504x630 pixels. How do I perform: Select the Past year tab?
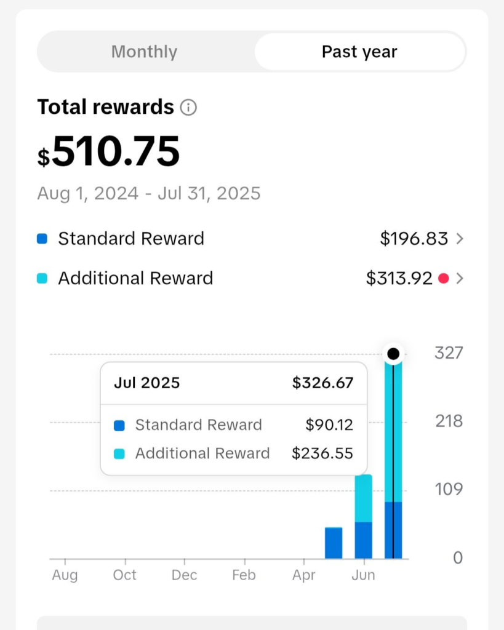pyautogui.click(x=359, y=52)
